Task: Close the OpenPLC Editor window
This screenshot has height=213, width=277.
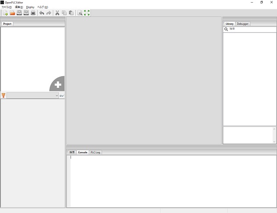Action: (x=271, y=2)
